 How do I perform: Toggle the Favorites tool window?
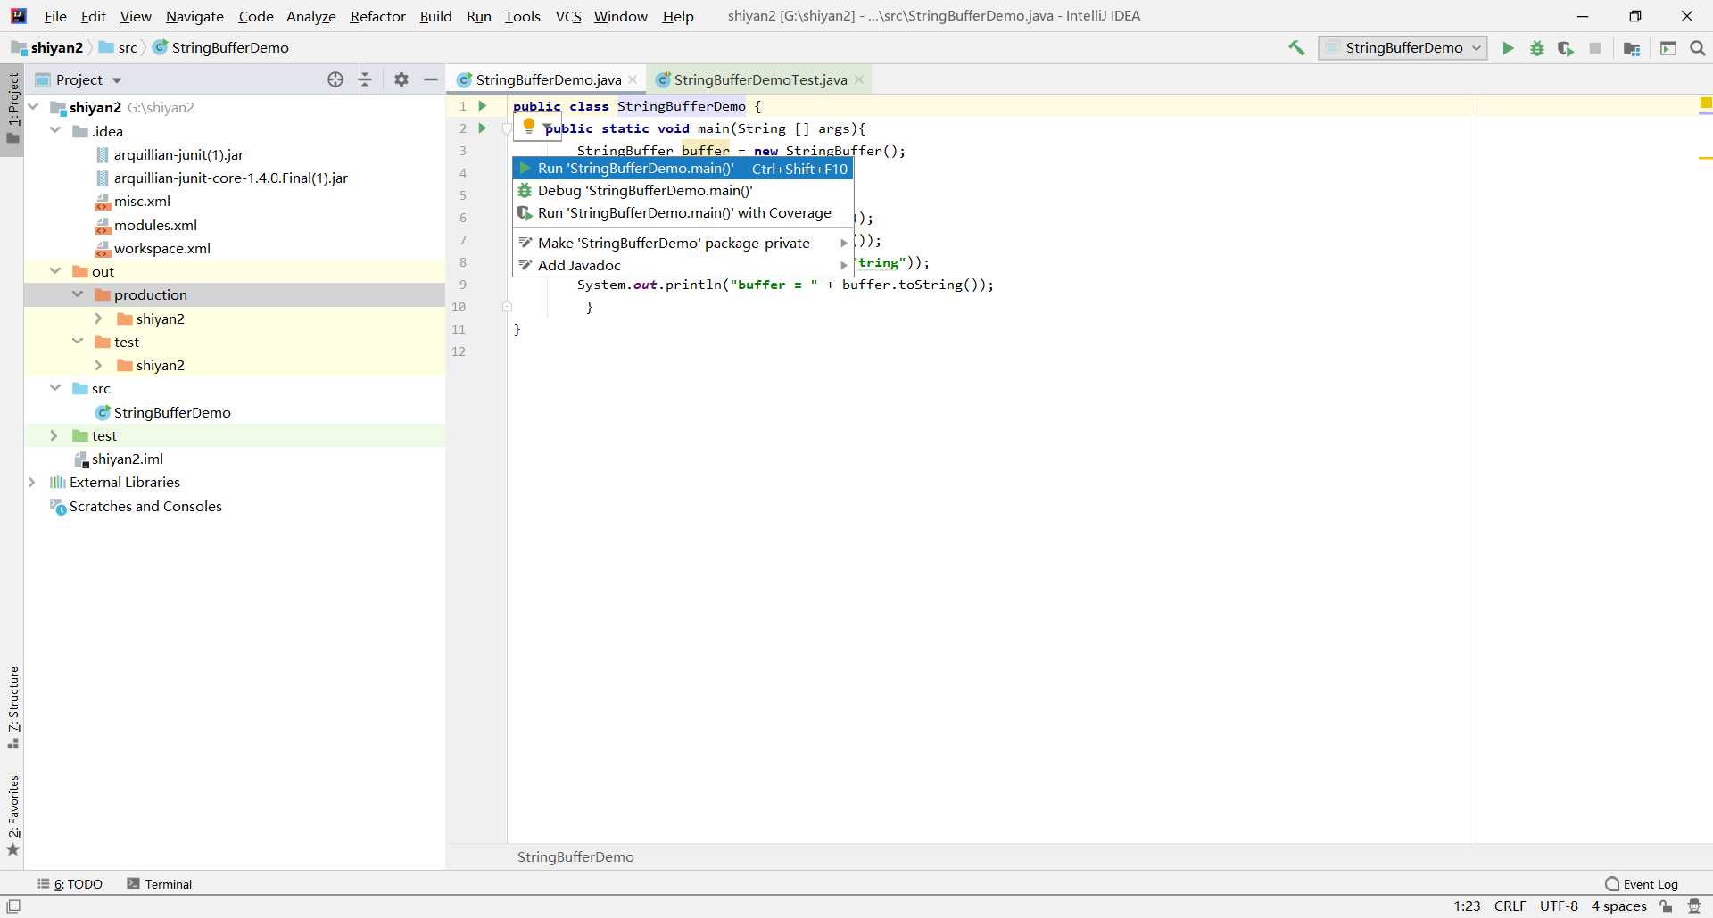click(x=13, y=814)
